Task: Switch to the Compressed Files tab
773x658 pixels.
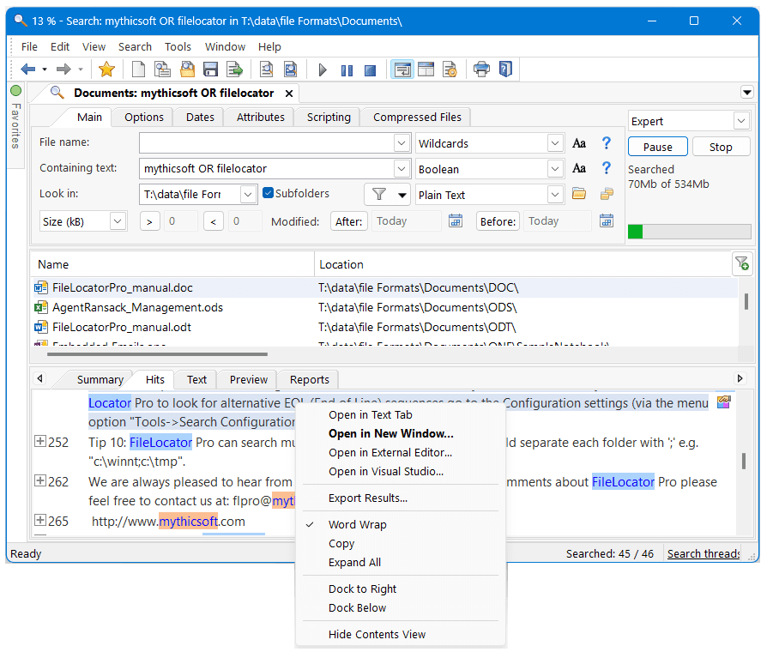Action: [417, 118]
